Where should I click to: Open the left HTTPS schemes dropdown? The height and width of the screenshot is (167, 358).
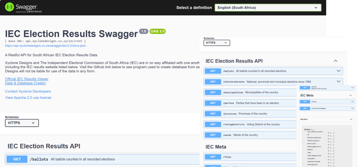pyautogui.click(x=22, y=123)
